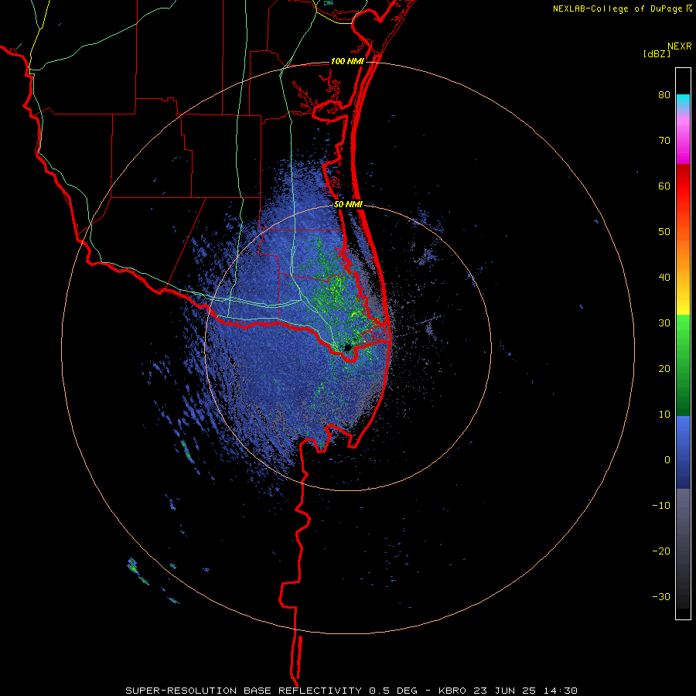Image resolution: width=696 pixels, height=696 pixels.
Task: Click the SUPER-RESOLUTION BASE REFLECTIVITY caption text
Action: (244, 691)
